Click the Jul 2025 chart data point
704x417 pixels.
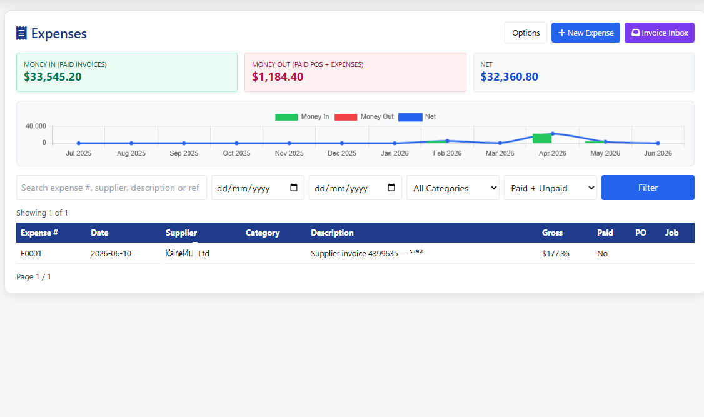tap(79, 143)
